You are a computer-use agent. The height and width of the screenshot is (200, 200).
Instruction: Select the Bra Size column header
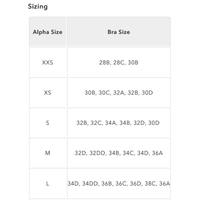[119, 32]
